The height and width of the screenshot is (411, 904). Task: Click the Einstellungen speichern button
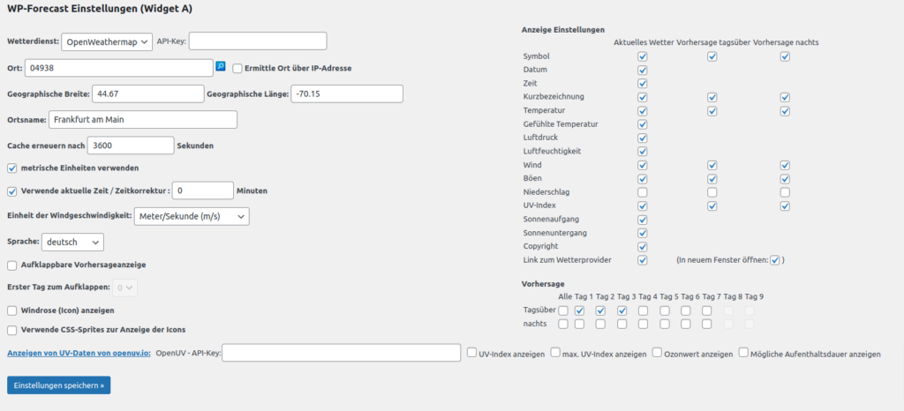coord(59,385)
